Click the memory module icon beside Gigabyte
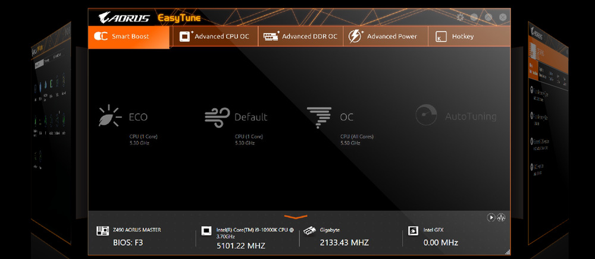Screen dimensions: 595x259 coord(309,230)
